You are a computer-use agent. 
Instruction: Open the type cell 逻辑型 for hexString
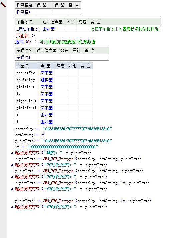(47, 80)
